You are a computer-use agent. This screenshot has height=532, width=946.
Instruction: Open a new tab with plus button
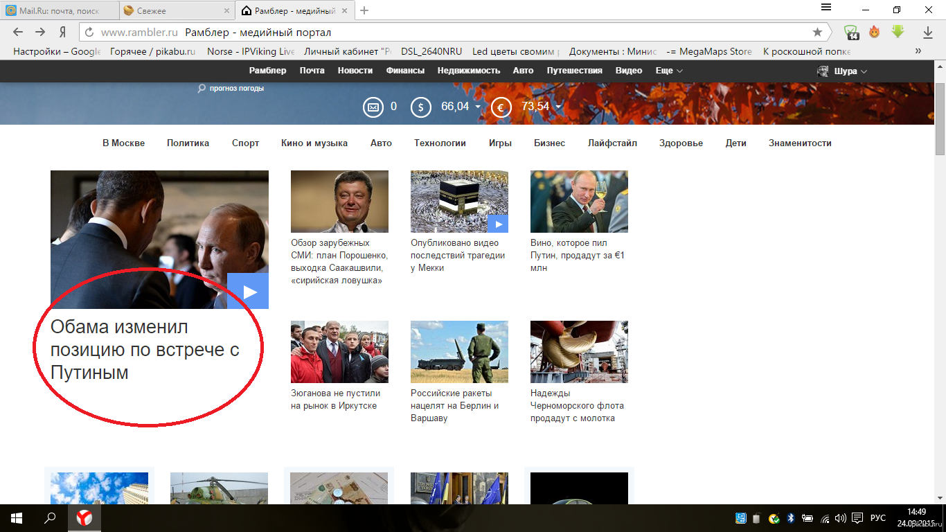[365, 10]
